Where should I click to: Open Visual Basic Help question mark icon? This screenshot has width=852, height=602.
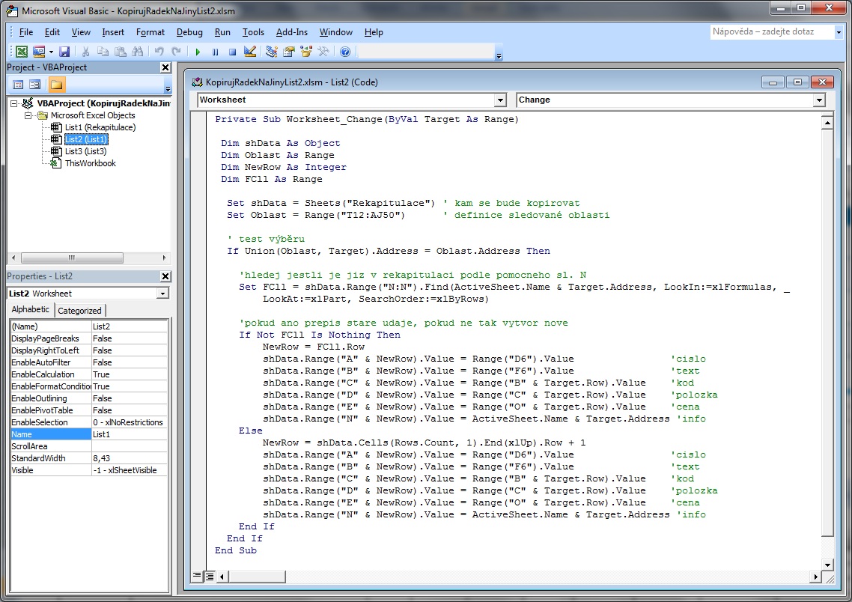pyautogui.click(x=344, y=52)
